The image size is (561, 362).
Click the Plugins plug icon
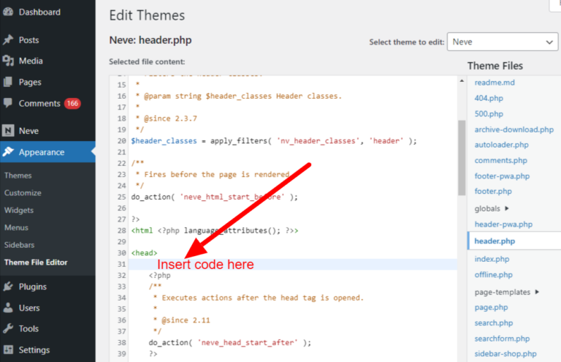(8, 287)
